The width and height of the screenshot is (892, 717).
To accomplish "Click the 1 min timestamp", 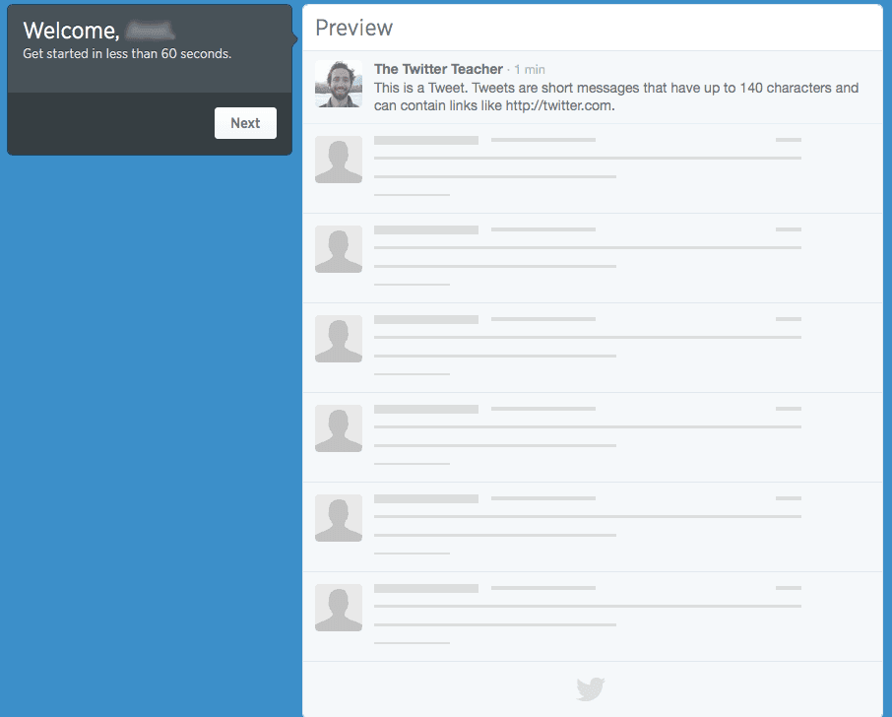I will click(x=529, y=69).
